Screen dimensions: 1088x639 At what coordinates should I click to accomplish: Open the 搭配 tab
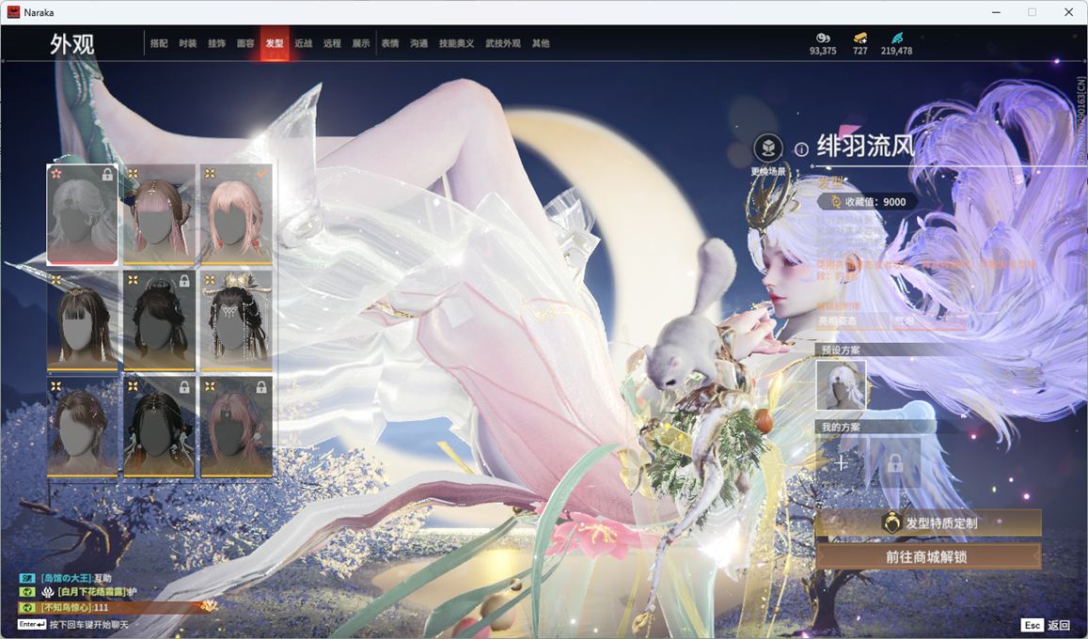pos(159,43)
